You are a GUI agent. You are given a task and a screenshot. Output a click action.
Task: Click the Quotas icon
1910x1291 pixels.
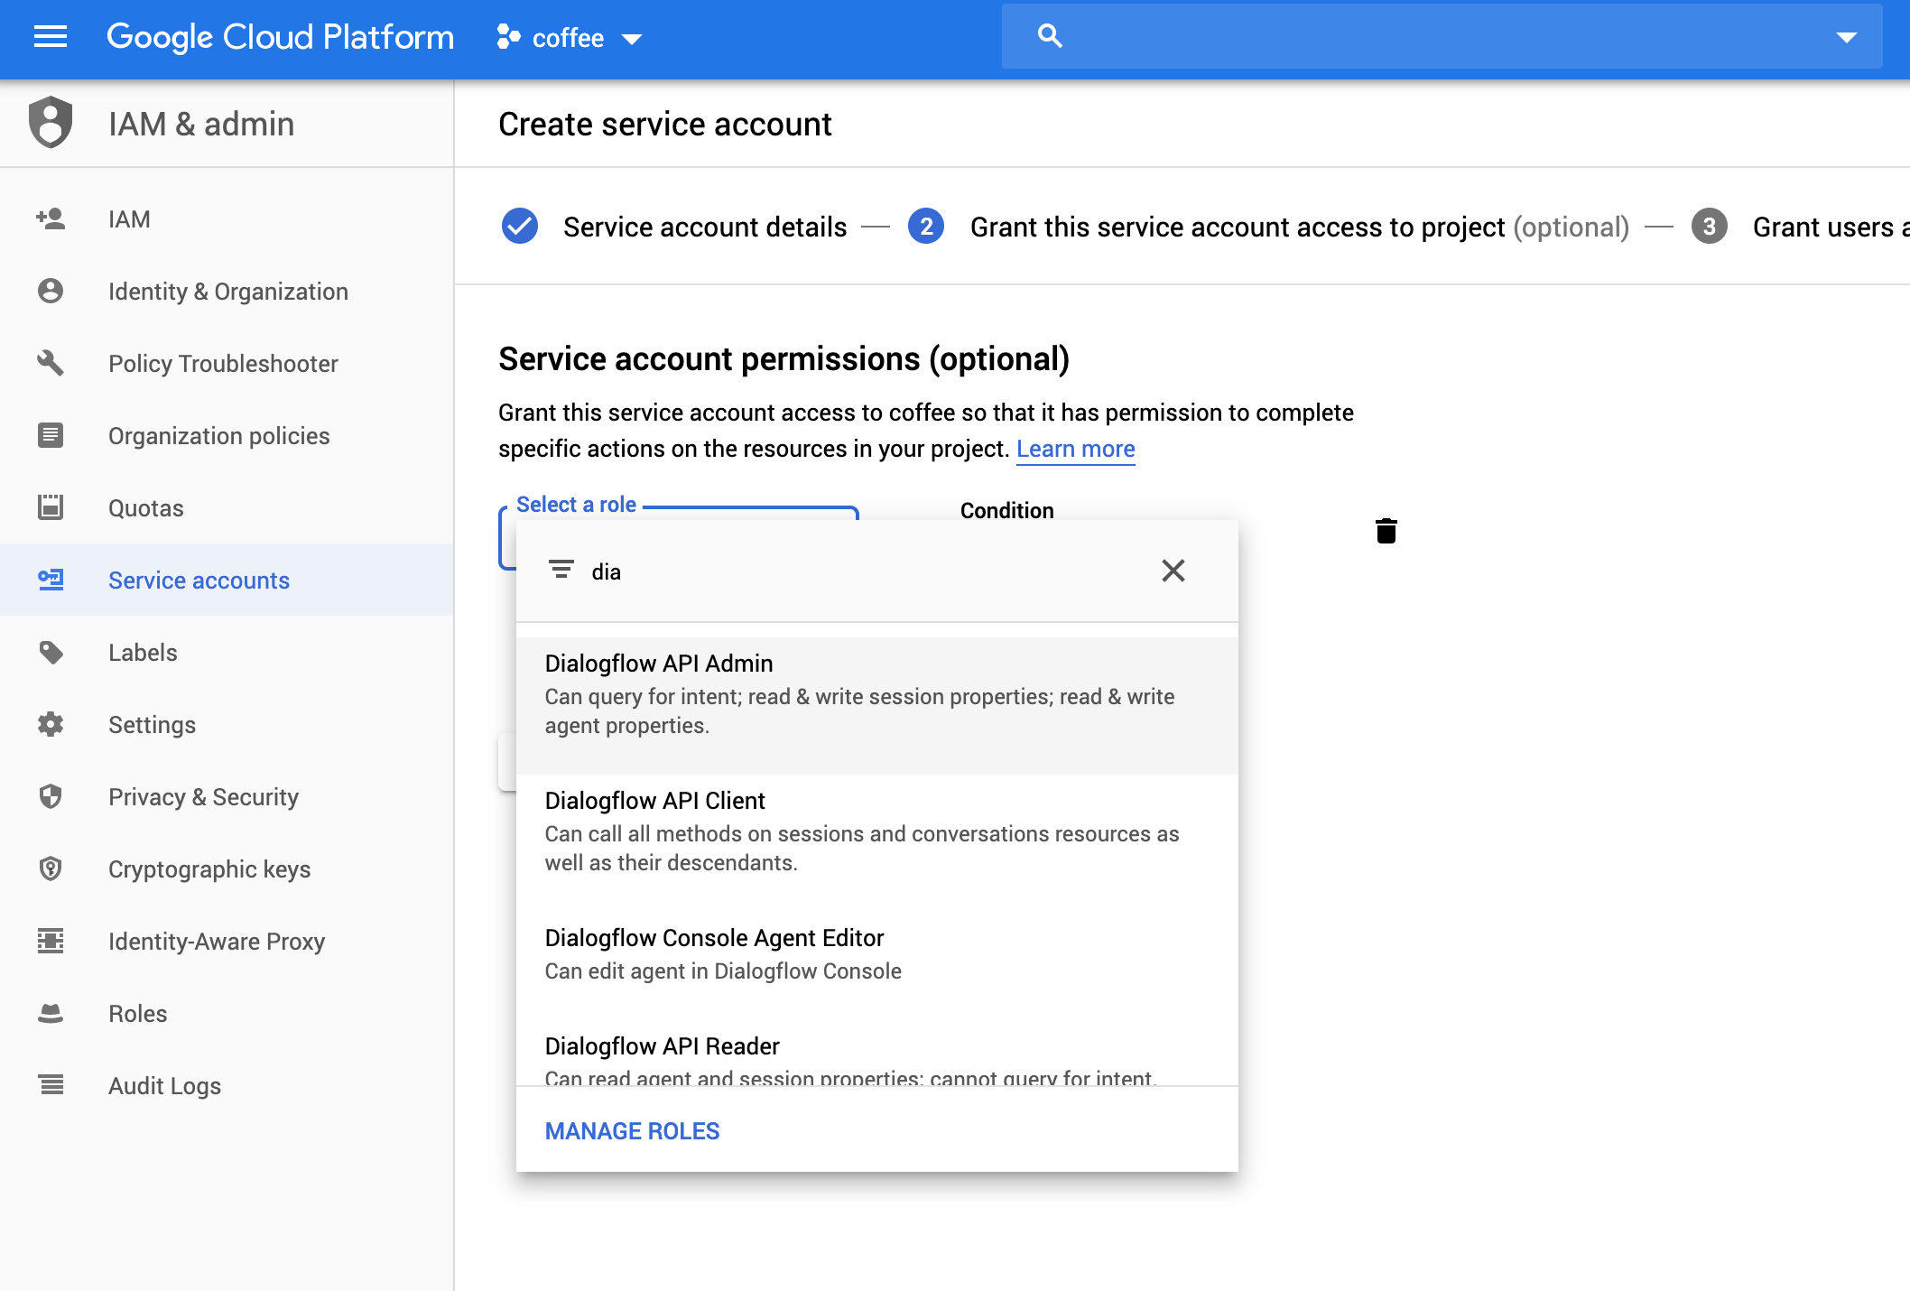coord(51,507)
